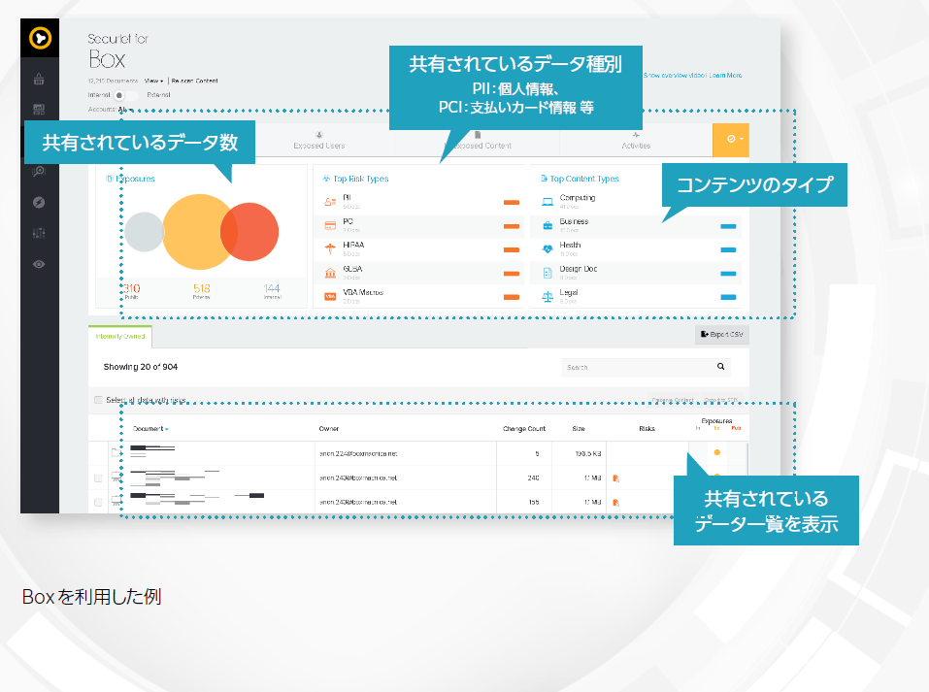Click the Top Content Types heading
The image size is (929, 692).
[584, 179]
